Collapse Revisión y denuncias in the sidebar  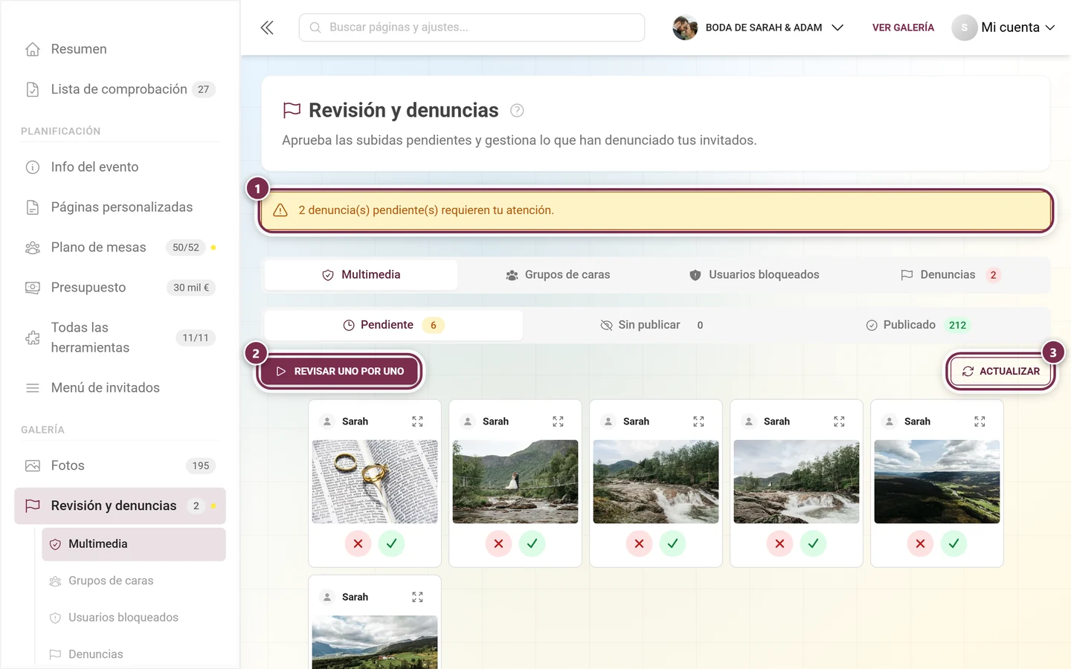[120, 505]
